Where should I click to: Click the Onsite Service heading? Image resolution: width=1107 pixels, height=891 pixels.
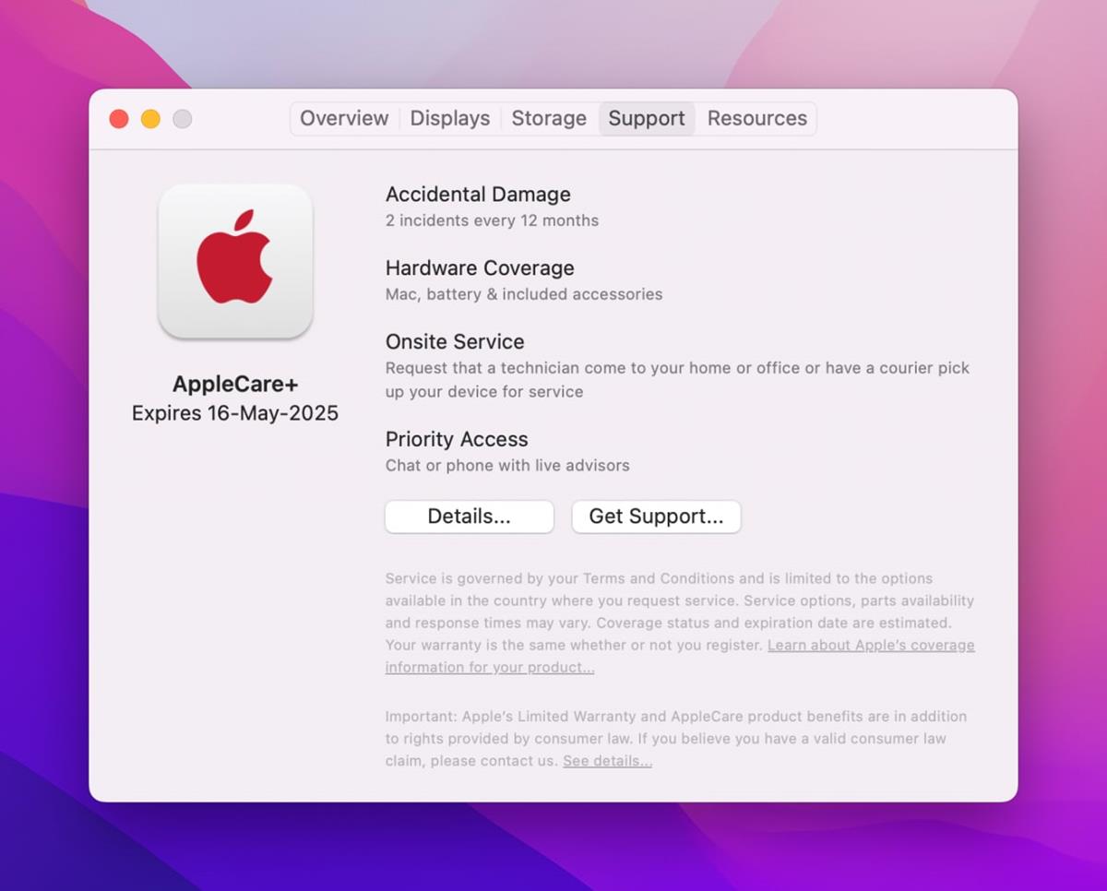(x=454, y=341)
